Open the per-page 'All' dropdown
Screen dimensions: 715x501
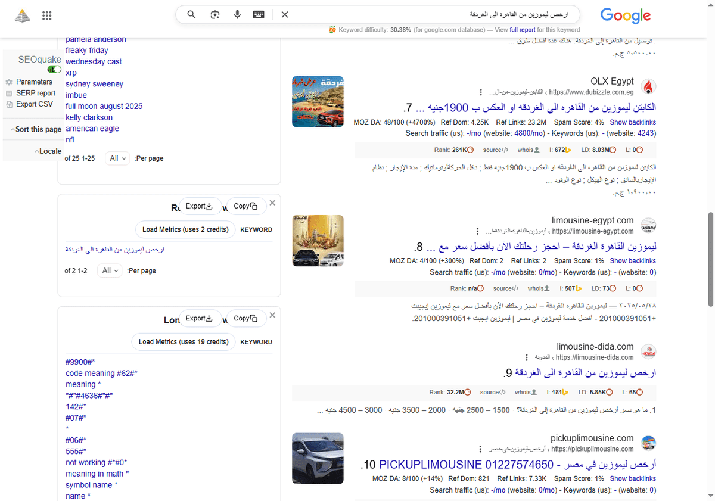pos(117,158)
